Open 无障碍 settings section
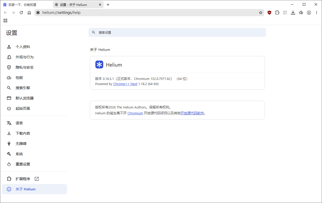Screen dimensions: 322x203 click(x=34, y=144)
